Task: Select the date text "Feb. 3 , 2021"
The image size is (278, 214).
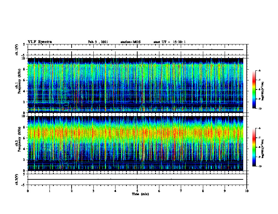Action: click(x=98, y=42)
